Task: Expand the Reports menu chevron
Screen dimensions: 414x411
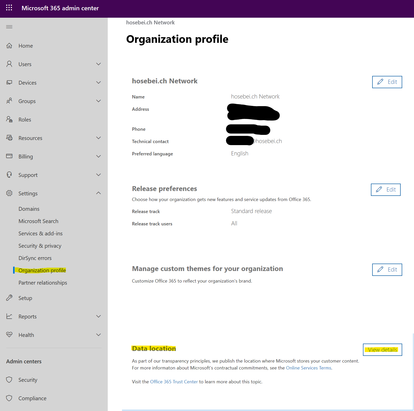Action: [x=98, y=316]
